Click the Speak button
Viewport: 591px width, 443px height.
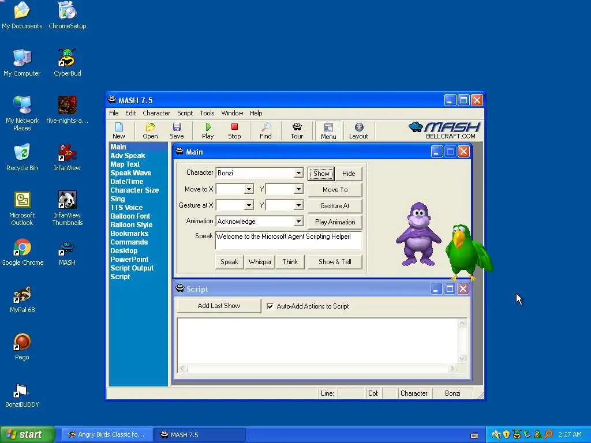(x=229, y=262)
